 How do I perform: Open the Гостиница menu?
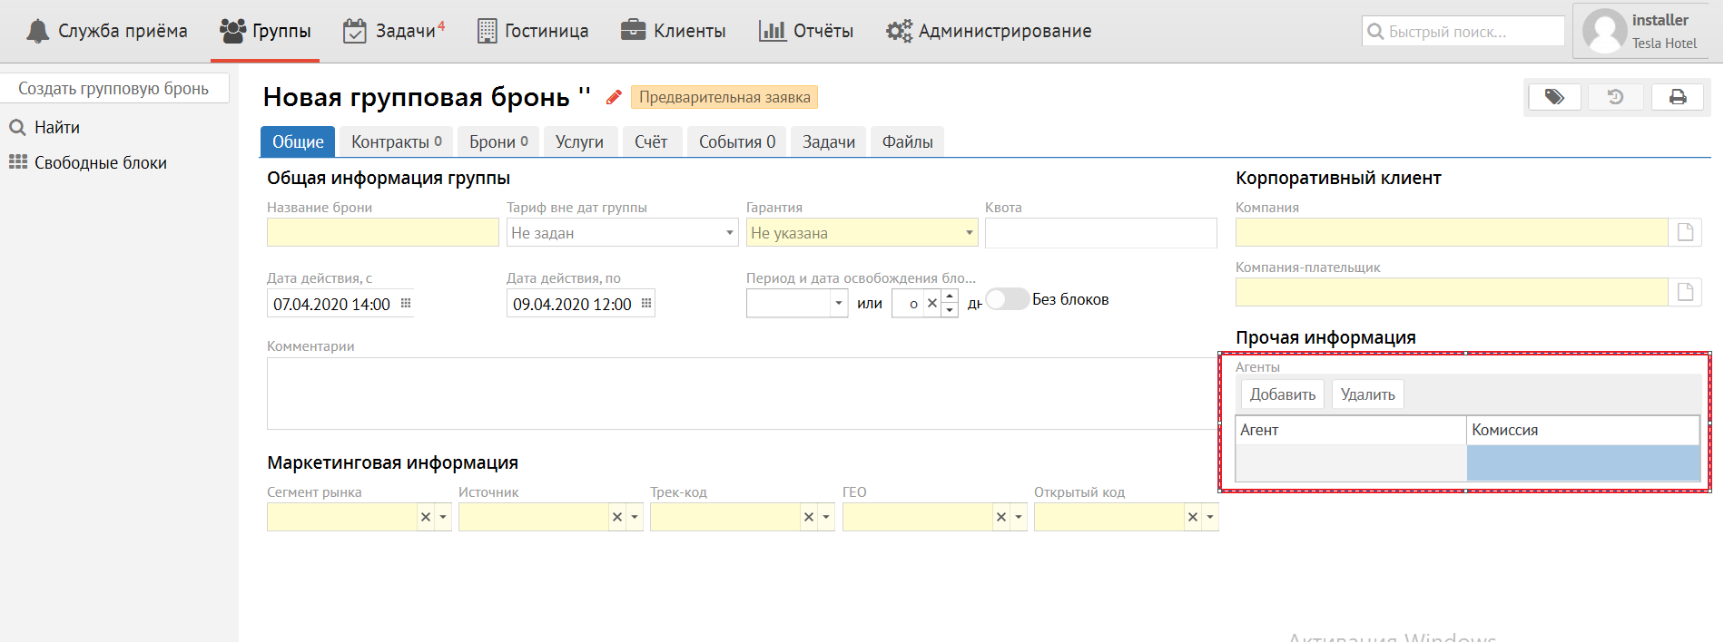(533, 31)
